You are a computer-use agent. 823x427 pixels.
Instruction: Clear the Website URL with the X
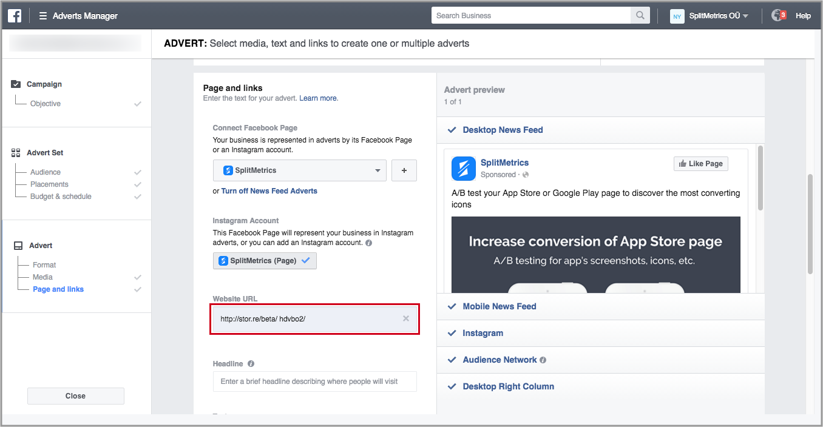(406, 318)
